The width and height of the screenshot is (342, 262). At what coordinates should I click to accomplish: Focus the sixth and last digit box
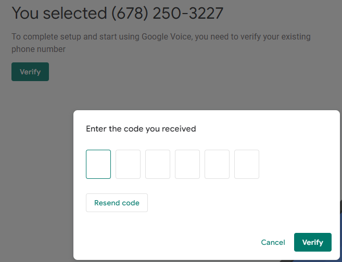point(247,164)
